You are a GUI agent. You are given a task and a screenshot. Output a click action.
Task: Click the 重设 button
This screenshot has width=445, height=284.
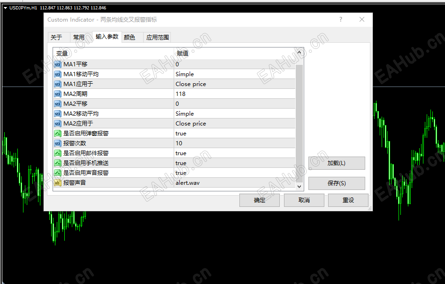(x=348, y=200)
